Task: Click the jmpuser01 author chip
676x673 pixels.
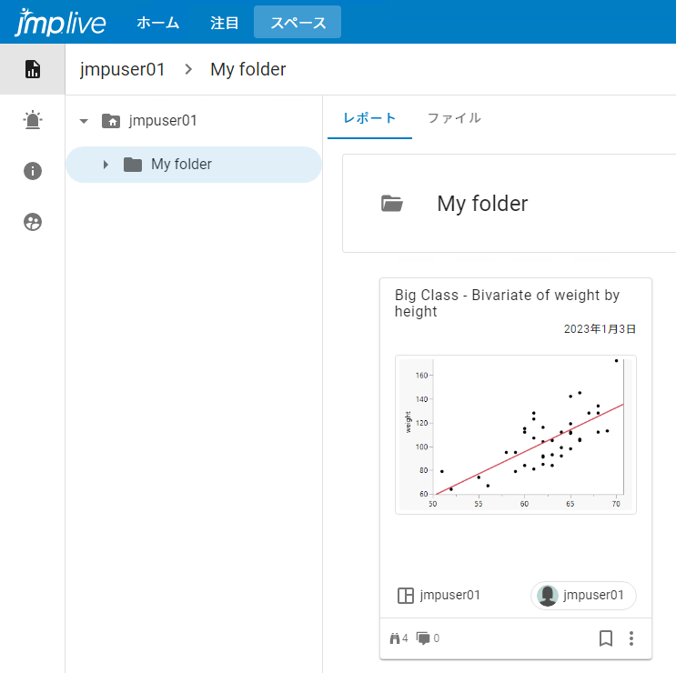Action: (583, 596)
